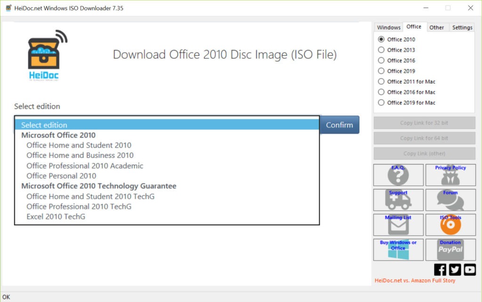Switch to the Office tab
482x302 pixels.
pyautogui.click(x=414, y=27)
